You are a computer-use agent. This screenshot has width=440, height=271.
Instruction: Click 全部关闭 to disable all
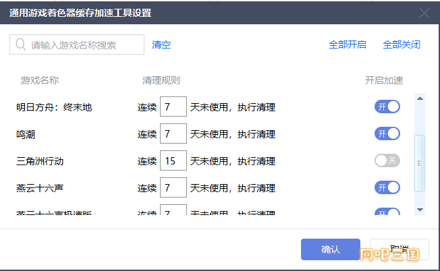[x=402, y=44]
